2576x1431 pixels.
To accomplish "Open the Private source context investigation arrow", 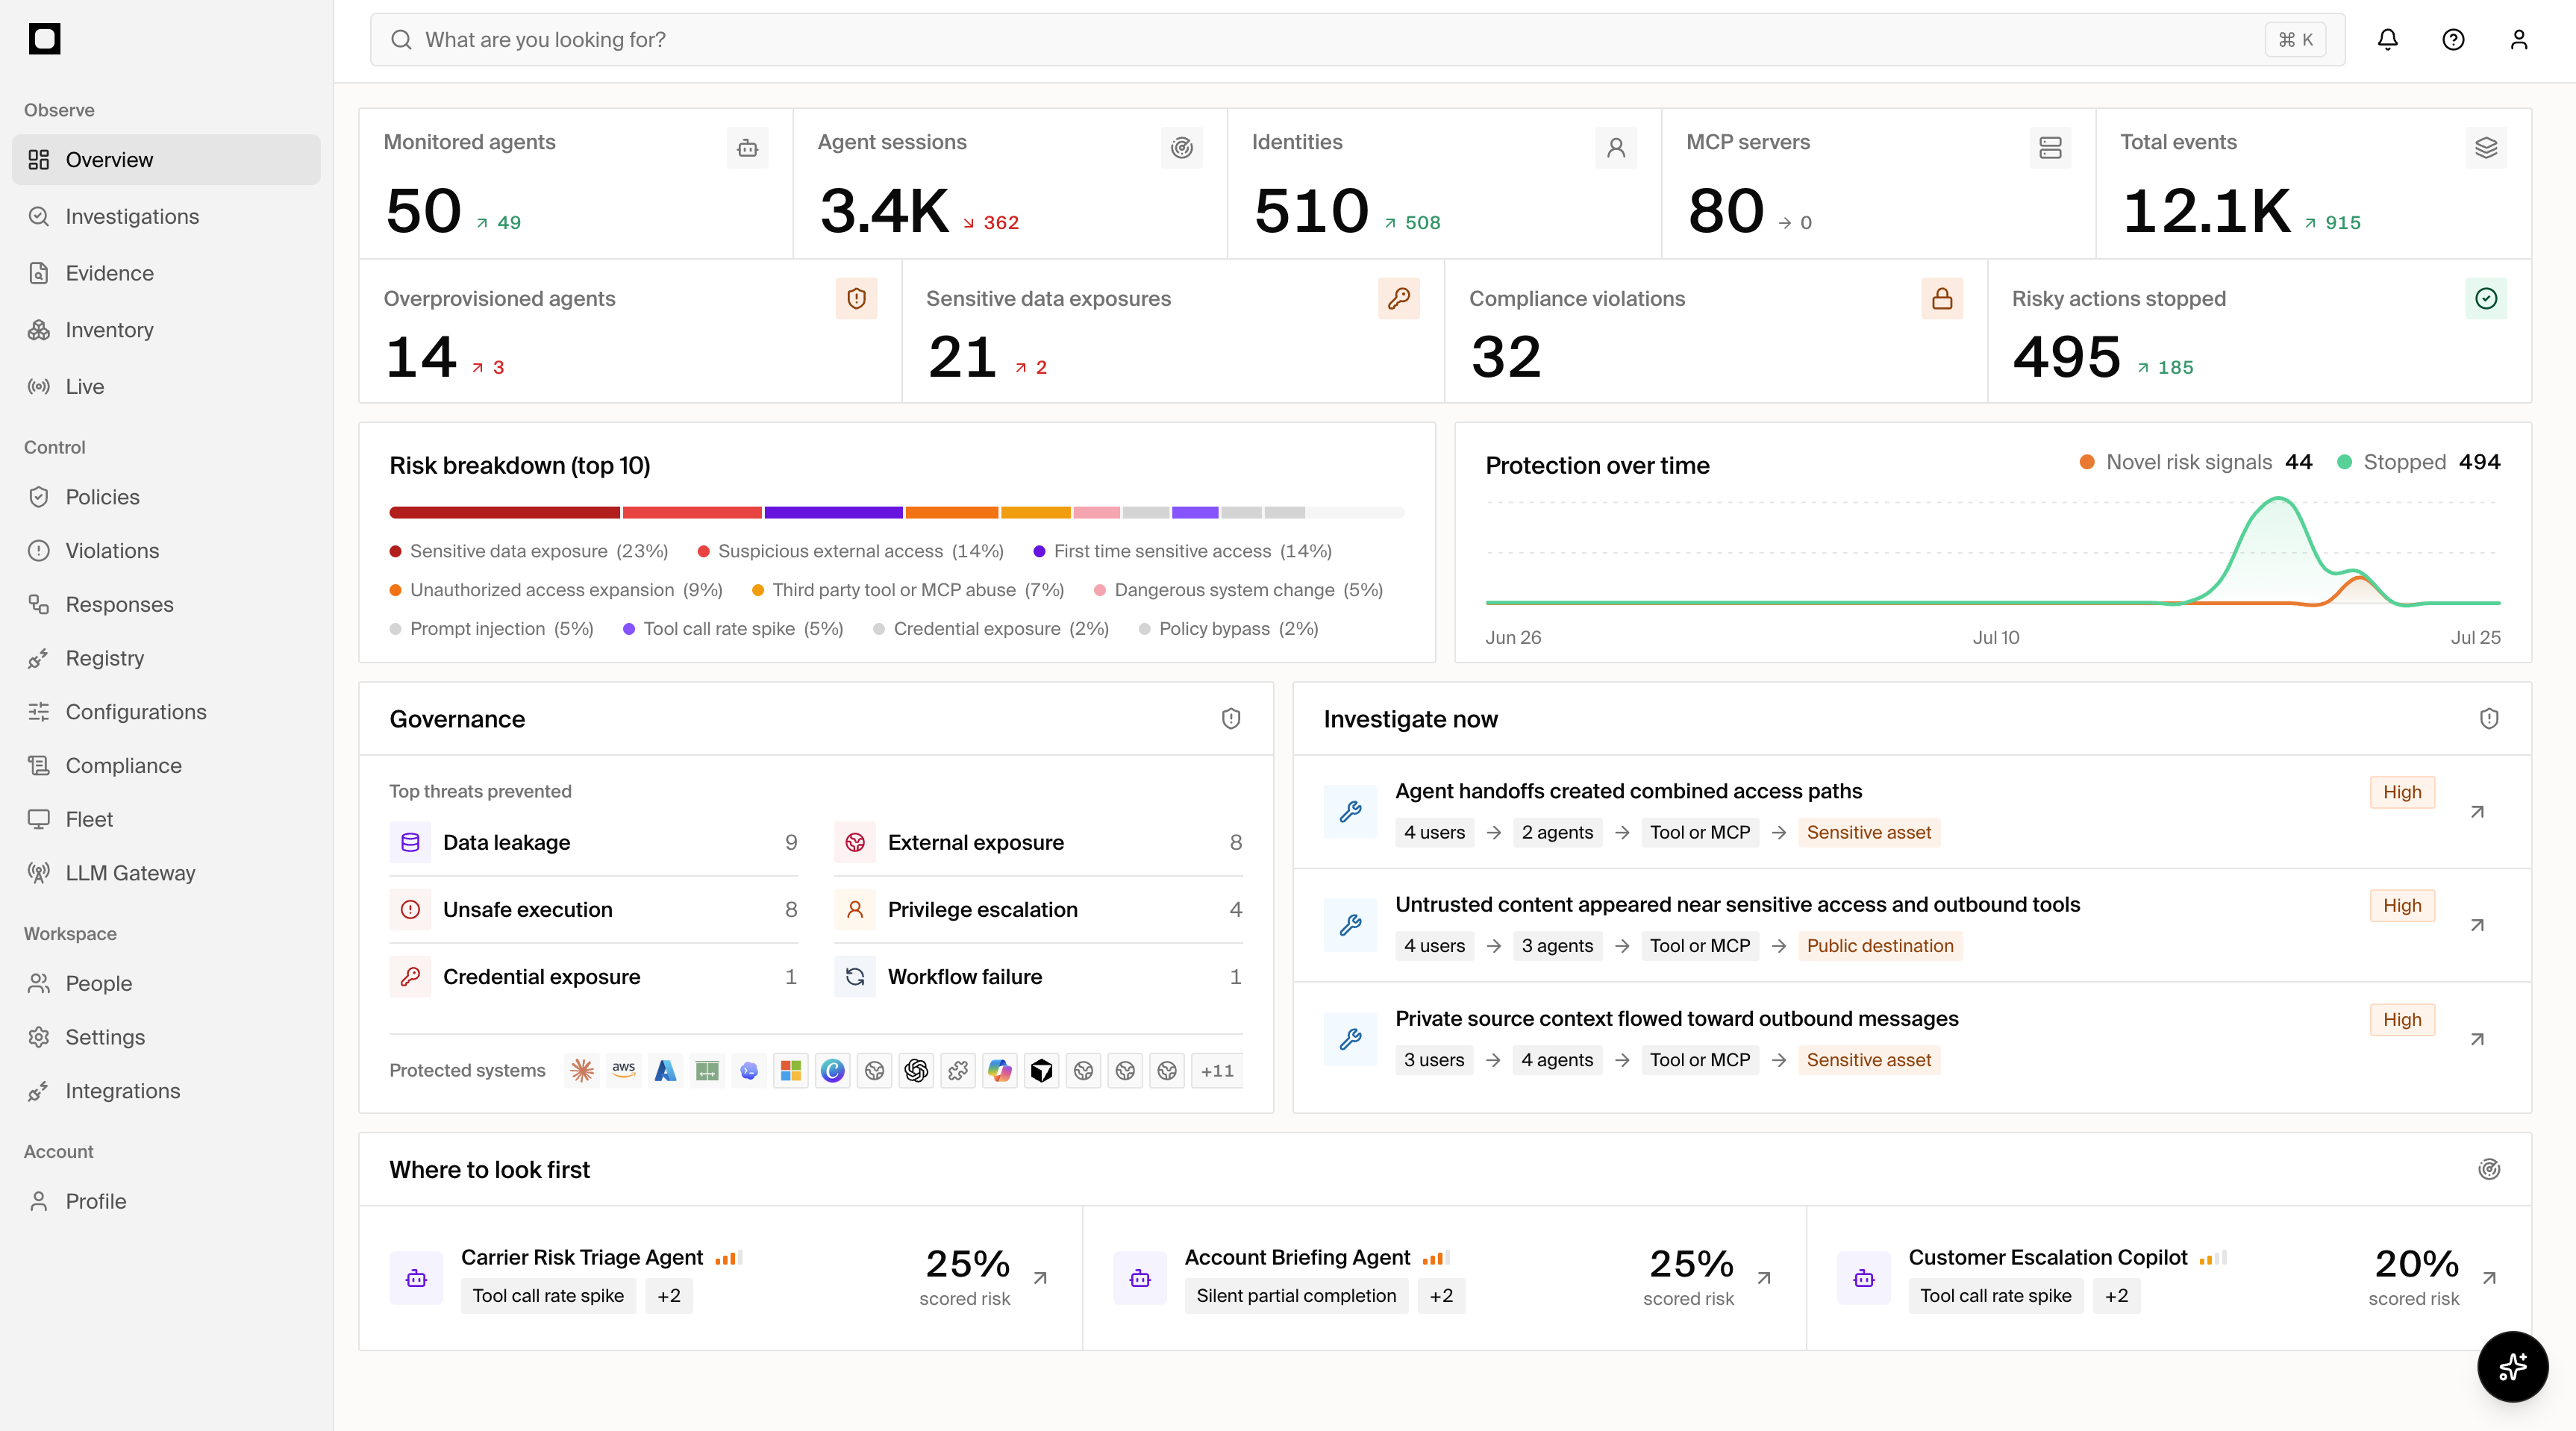I will pyautogui.click(x=2477, y=1040).
